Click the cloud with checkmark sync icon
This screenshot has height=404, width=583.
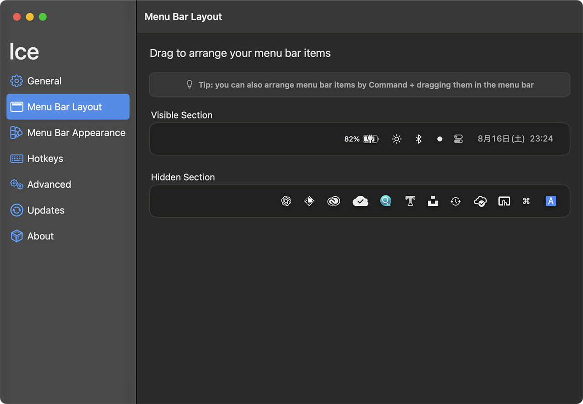click(360, 201)
